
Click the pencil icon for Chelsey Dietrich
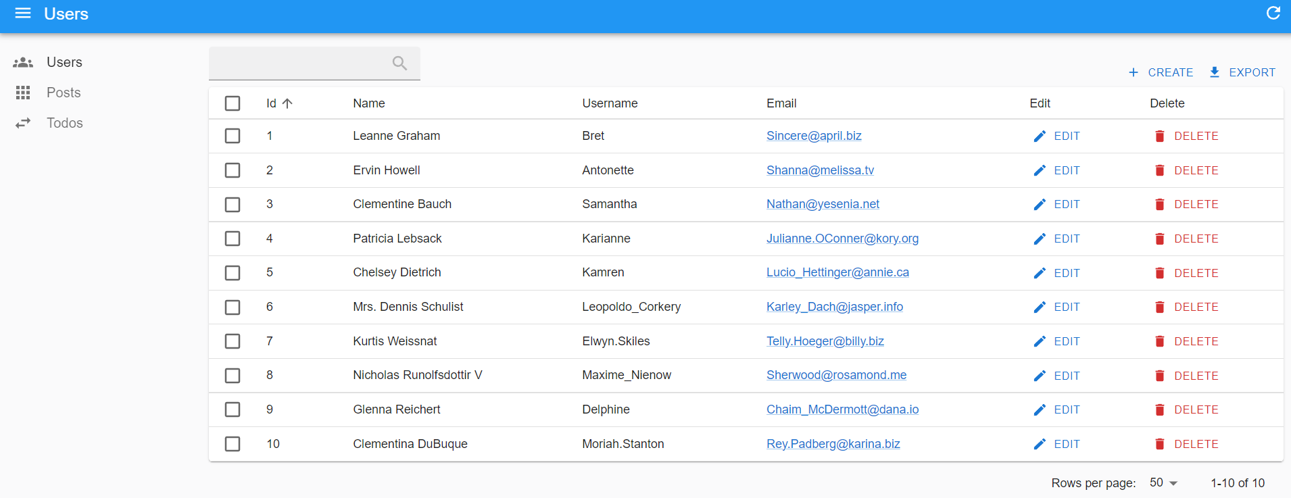1040,273
